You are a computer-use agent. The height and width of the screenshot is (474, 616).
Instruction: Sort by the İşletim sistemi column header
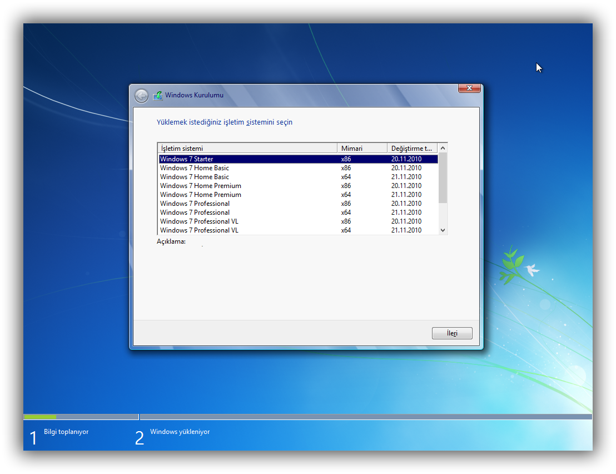(x=247, y=148)
